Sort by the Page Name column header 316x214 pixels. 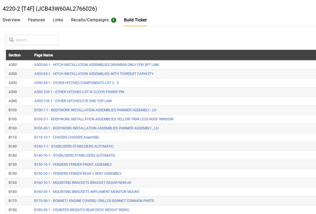(44, 55)
